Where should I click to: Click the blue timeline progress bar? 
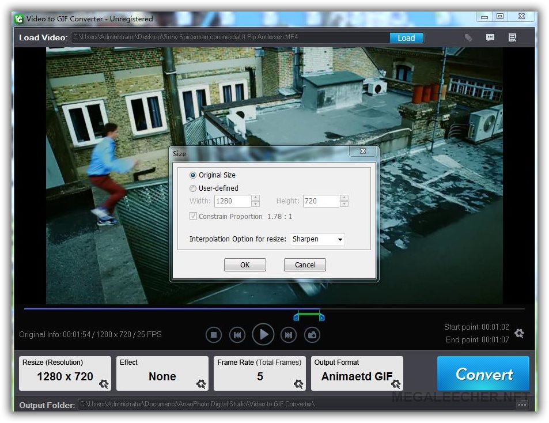click(x=172, y=309)
